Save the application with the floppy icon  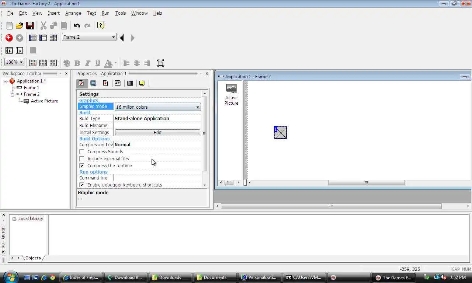30,25
